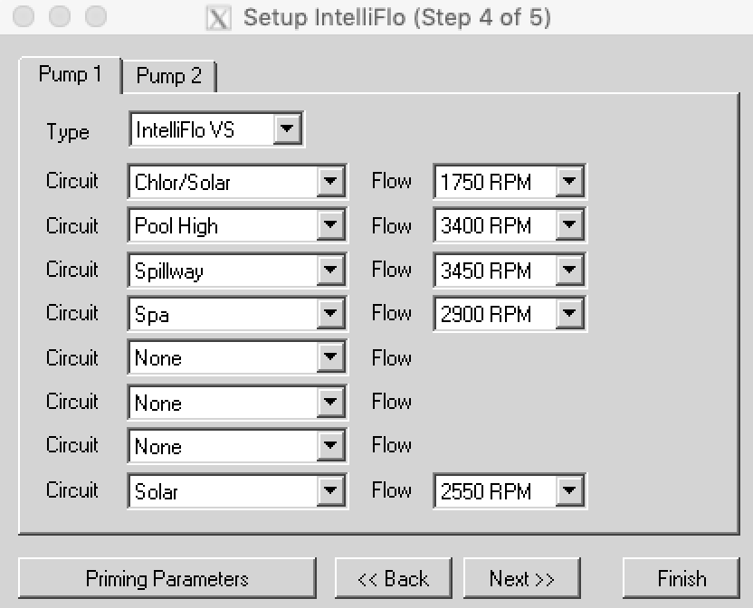Expand the Solar circuit dropdown
Viewport: 753px width, 608px height.
point(330,491)
